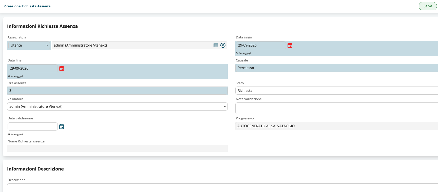Click the Assegnato a label
This screenshot has width=438, height=192.
coord(17,37)
